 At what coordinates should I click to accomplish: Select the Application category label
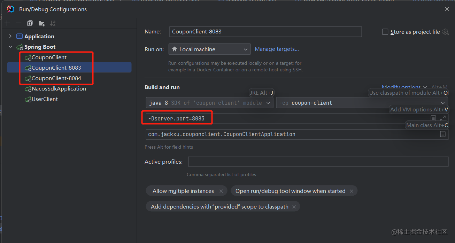point(39,36)
